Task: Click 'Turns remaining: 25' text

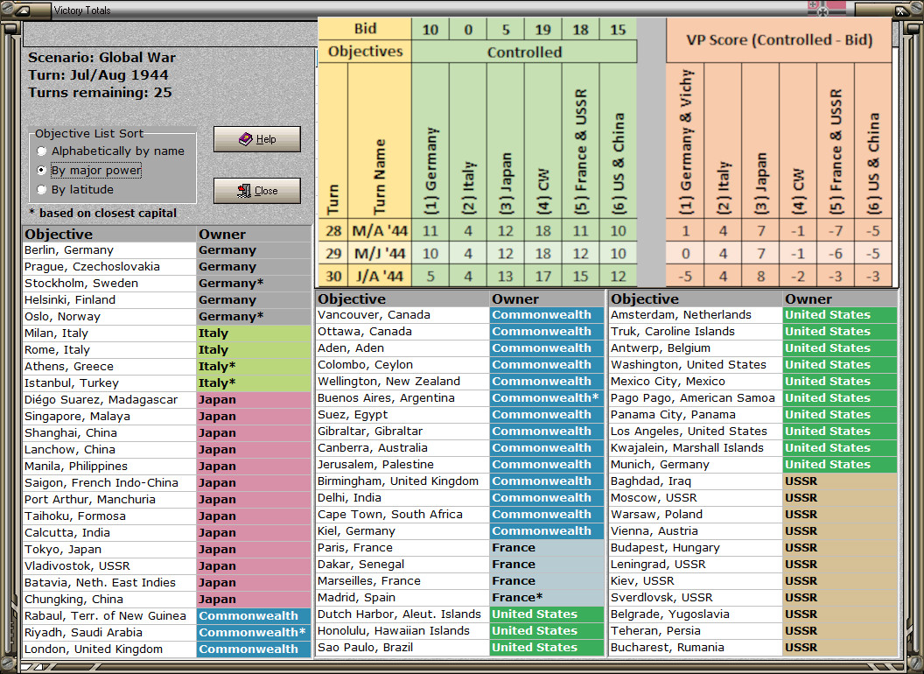Action: pos(100,93)
